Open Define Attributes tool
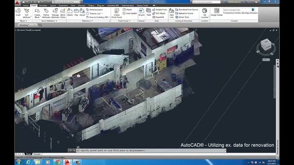This screenshot has height=165, width=294. [x=46, y=13]
